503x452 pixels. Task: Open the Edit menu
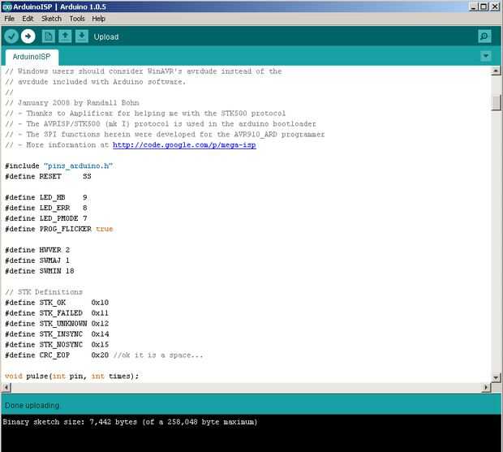(28, 18)
